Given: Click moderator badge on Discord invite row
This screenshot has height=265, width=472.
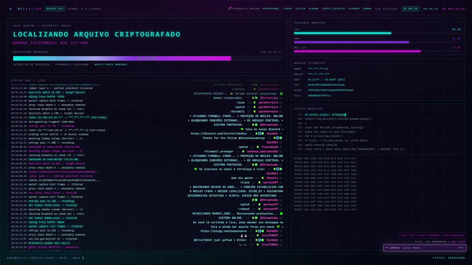Looking at the screenshot, I should click(x=259, y=134).
